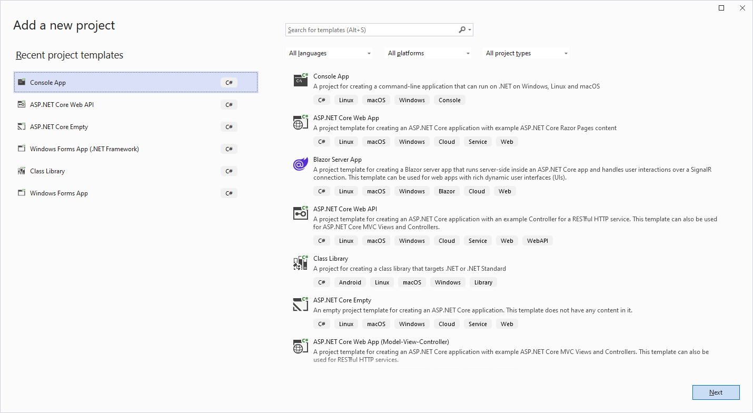Image resolution: width=753 pixels, height=413 pixels.
Task: Click the ASP.NET Core Web App globe icon
Action: click(301, 122)
